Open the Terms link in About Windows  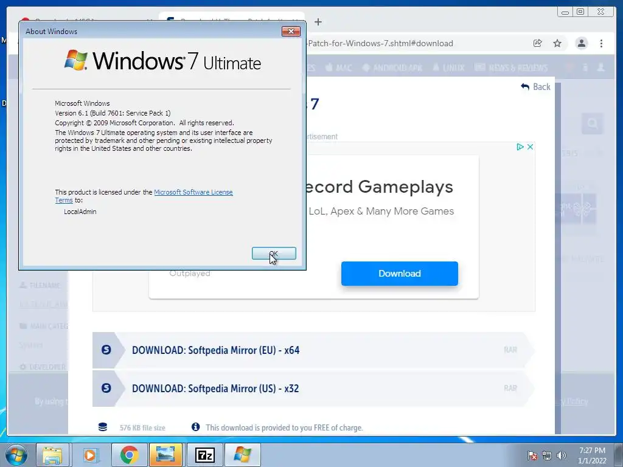(x=63, y=200)
